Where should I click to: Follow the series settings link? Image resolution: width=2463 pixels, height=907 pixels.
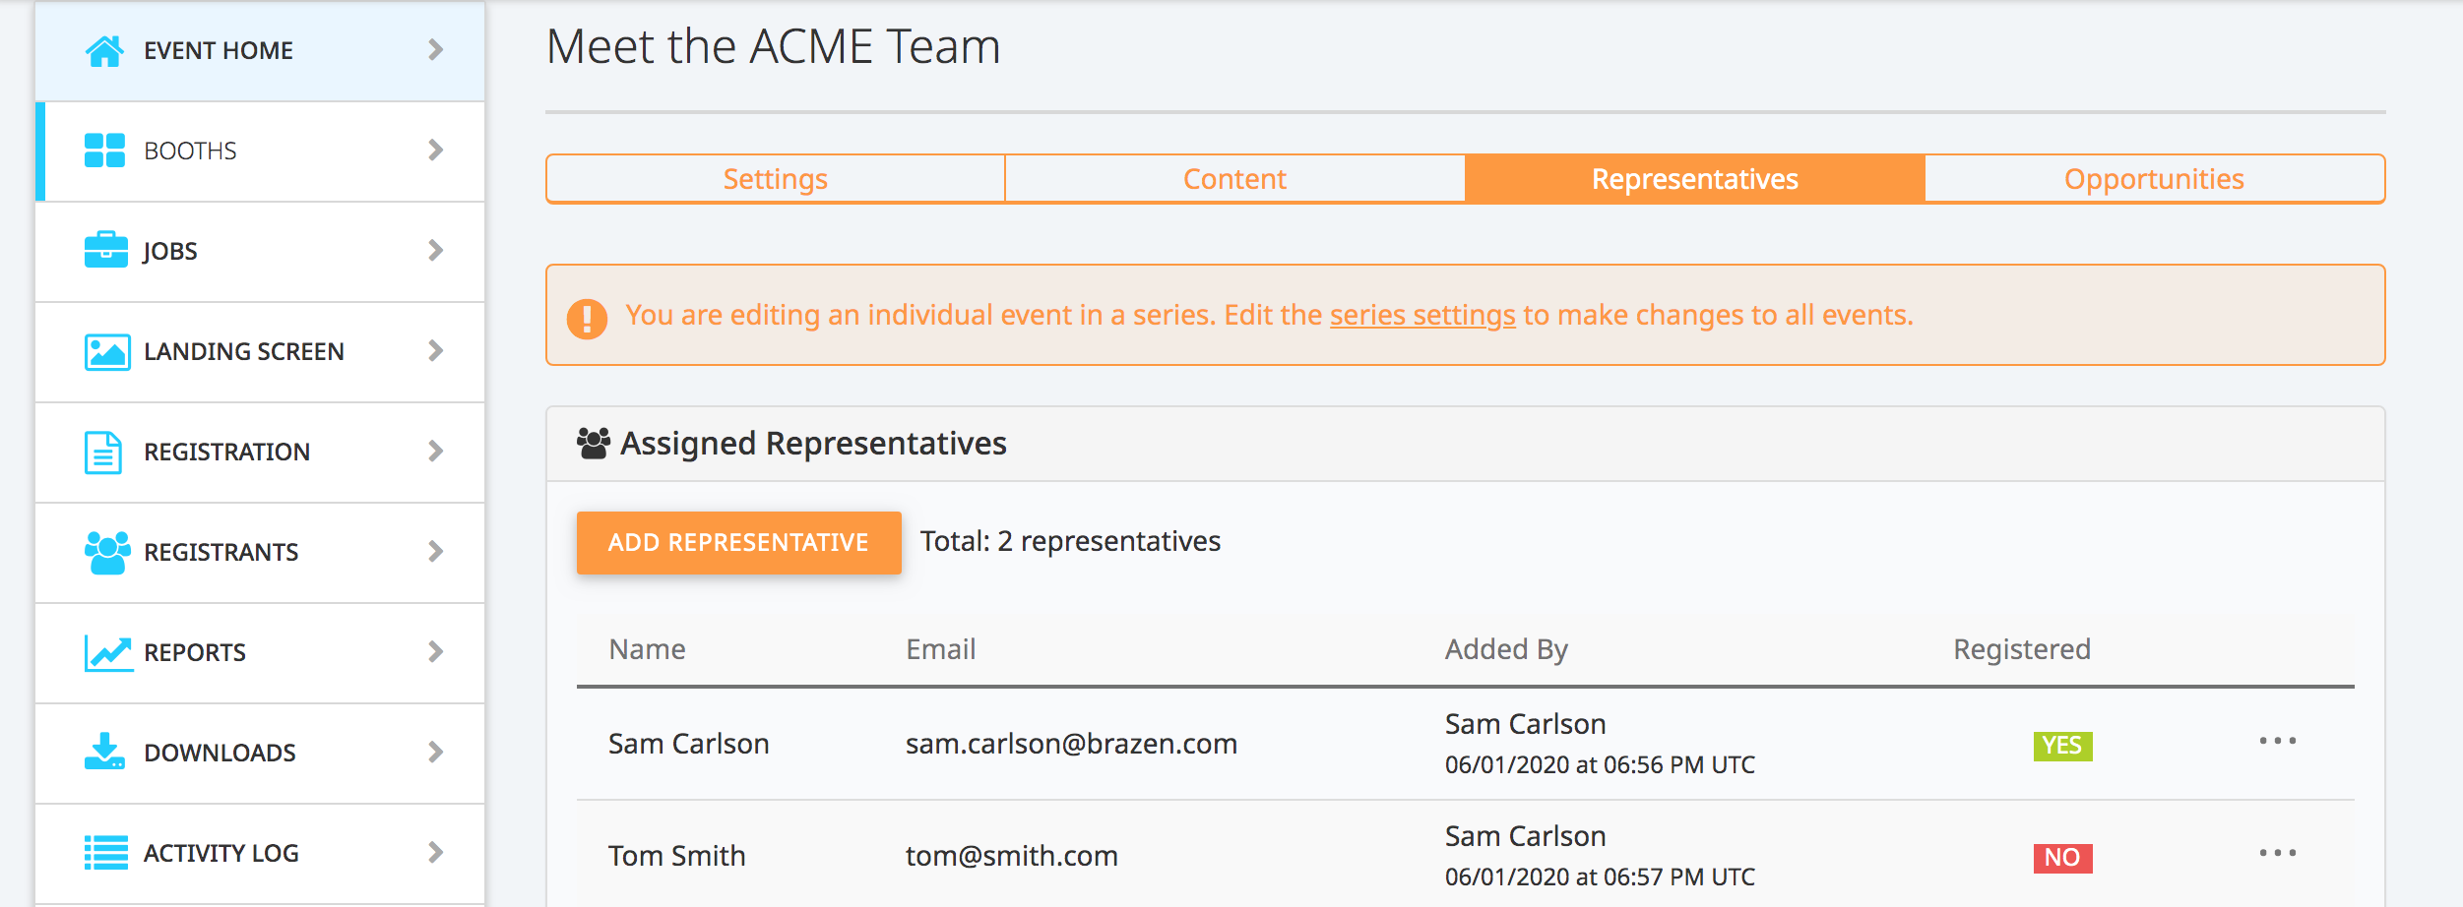point(1422,315)
